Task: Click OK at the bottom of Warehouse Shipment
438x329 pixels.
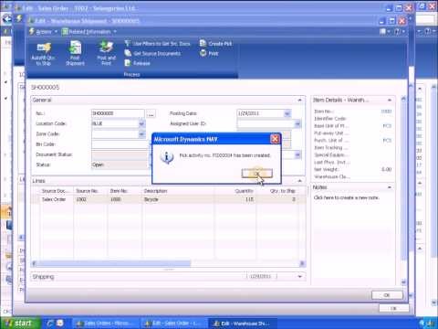Action: click(387, 295)
